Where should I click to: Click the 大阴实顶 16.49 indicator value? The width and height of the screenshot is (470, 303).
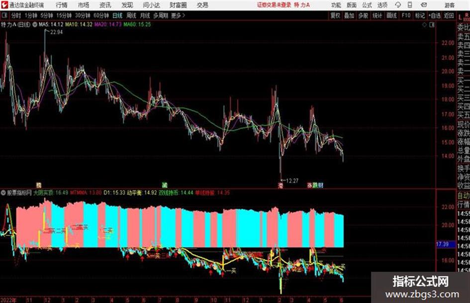(x=51, y=193)
